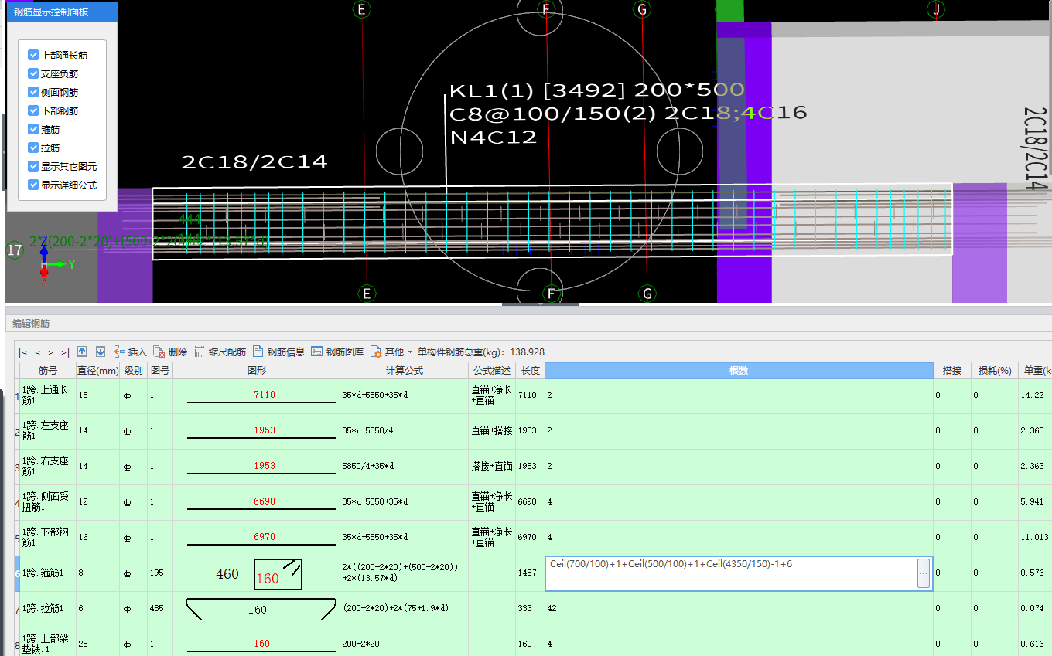Click axis bubble 17 on left

[15, 250]
